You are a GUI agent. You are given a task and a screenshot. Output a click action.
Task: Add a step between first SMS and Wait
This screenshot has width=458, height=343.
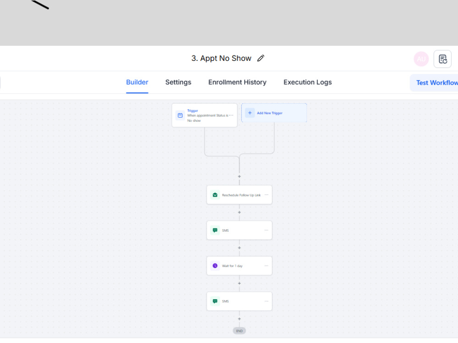[239, 248]
